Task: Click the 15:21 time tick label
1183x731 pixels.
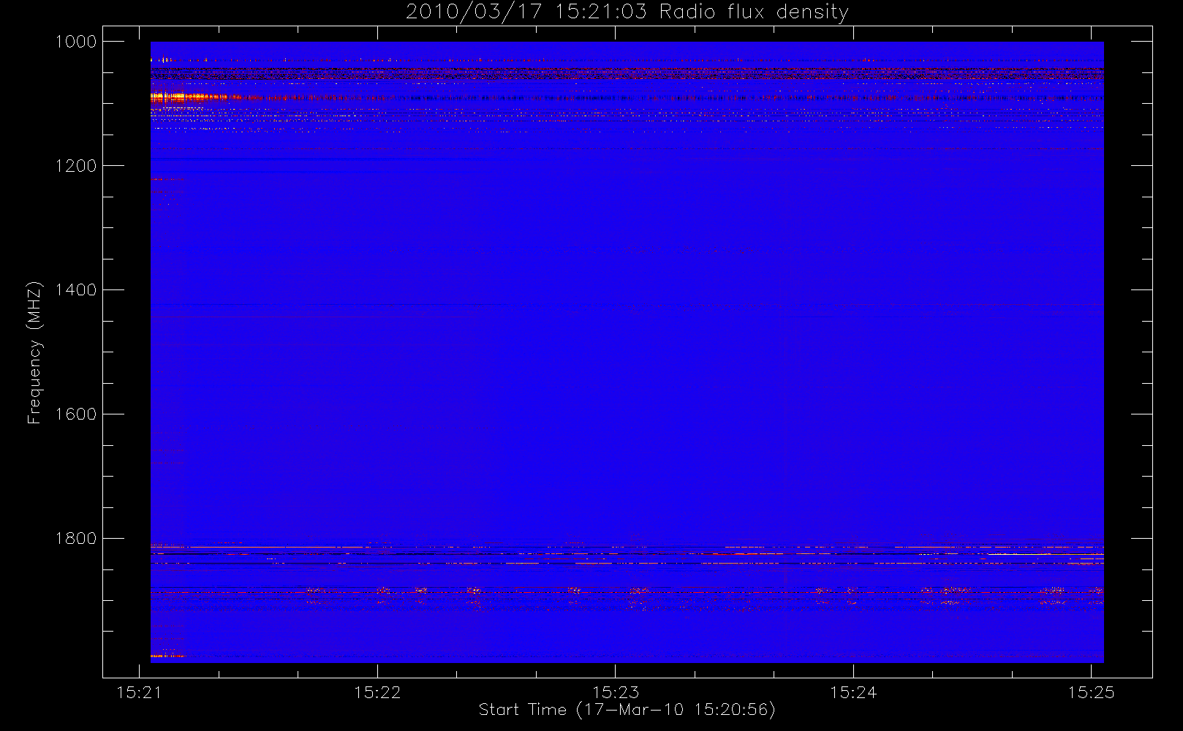Action: click(x=140, y=692)
